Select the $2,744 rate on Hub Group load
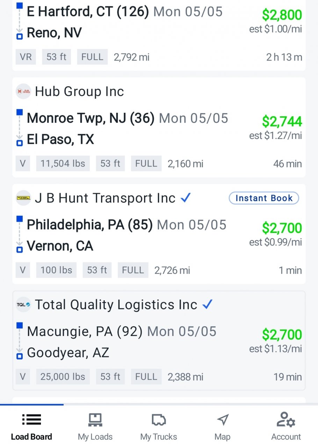This screenshot has height=447, width=318. [x=282, y=122]
